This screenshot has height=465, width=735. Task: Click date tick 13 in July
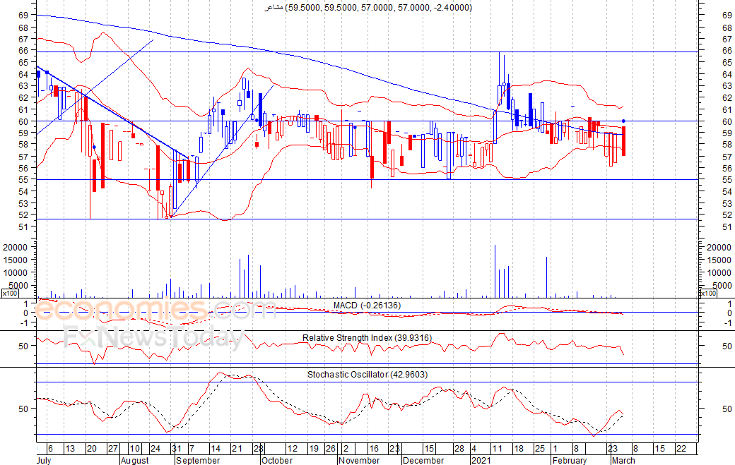[70, 449]
